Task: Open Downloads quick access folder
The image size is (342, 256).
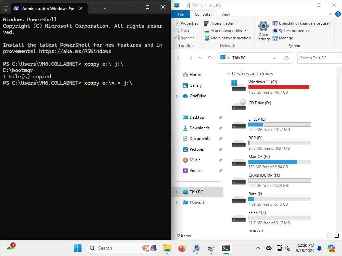Action: click(196, 128)
